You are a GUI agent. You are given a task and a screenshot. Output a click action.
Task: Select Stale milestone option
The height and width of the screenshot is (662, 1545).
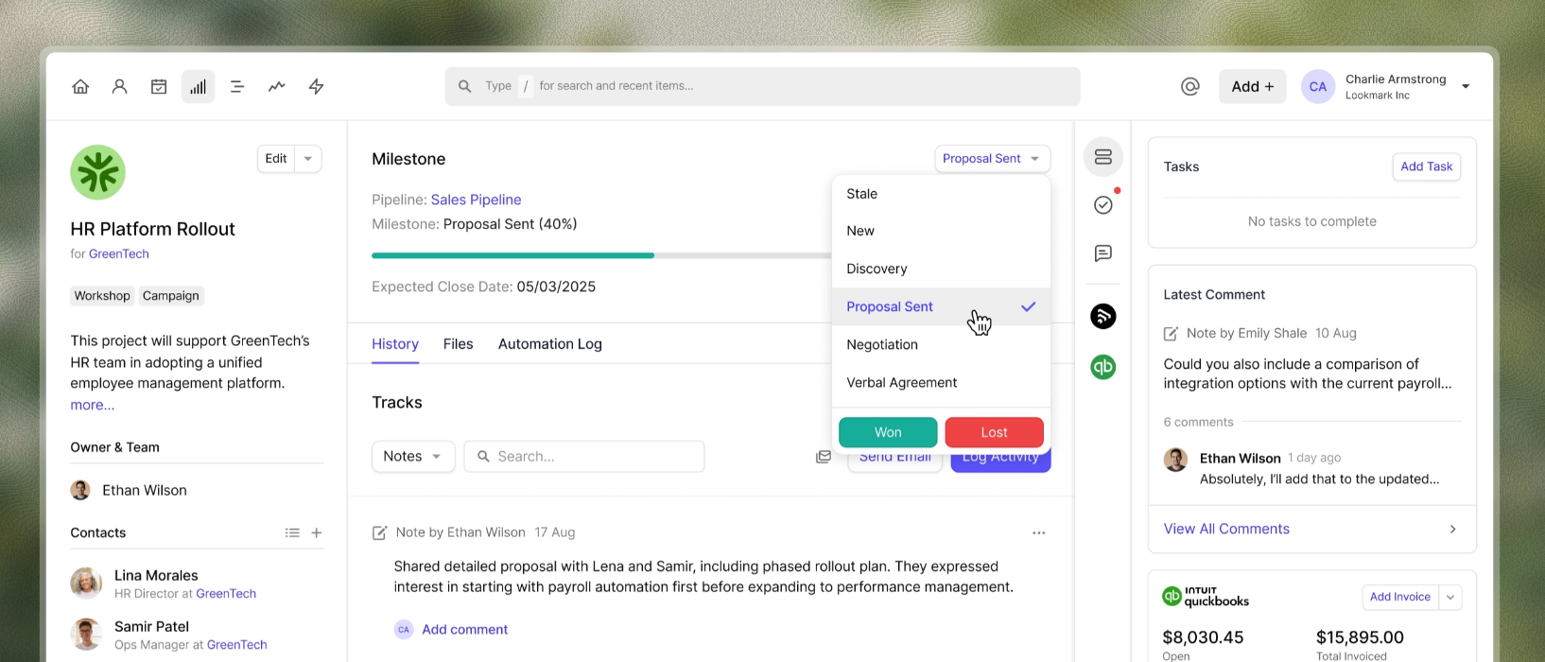942,194
